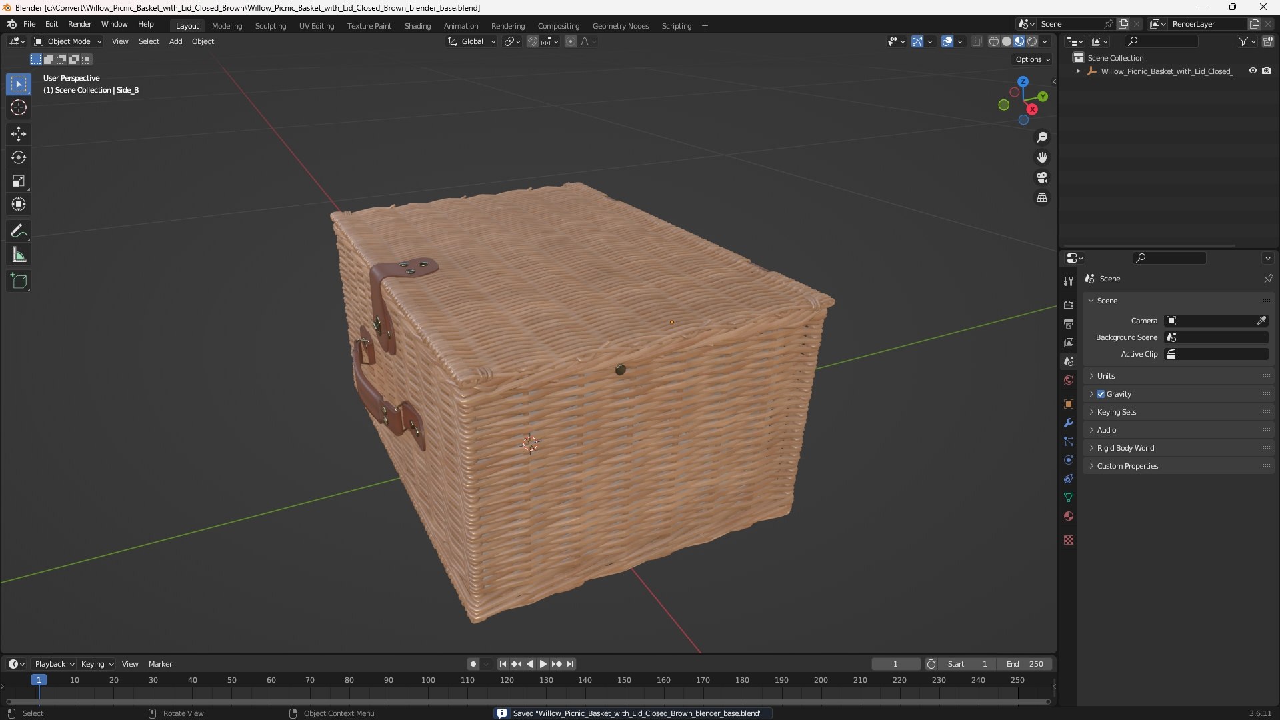Play the animation forward
The image size is (1280, 720).
point(543,664)
